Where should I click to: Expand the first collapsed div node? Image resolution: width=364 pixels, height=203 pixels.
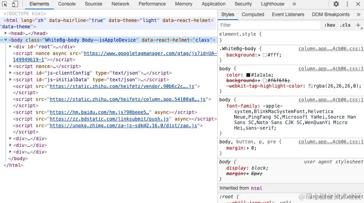[10, 139]
